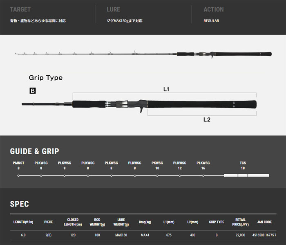
Task: Select the MAX150 lure weight value
Action: 121,235
